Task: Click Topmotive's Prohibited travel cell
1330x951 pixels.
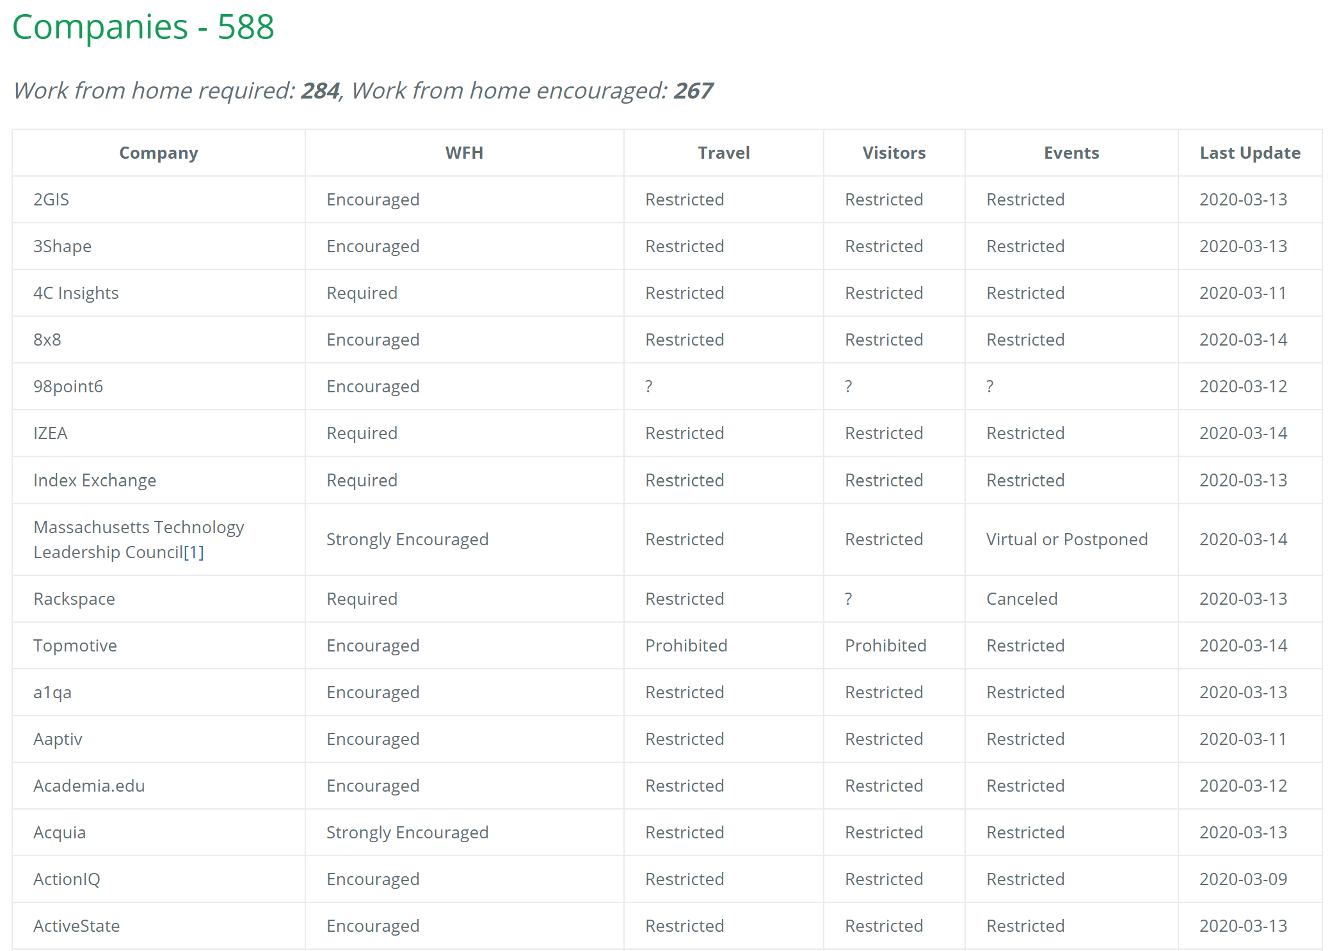Action: (686, 646)
